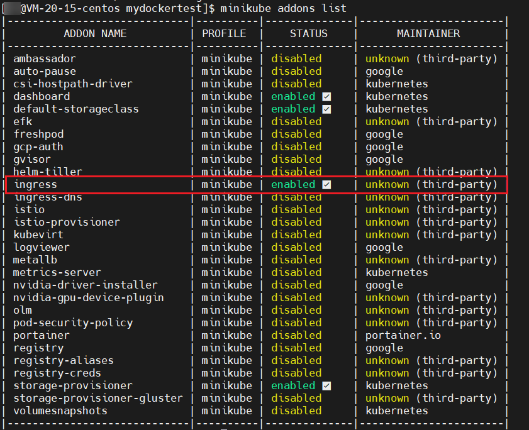The width and height of the screenshot is (529, 430).
Task: Click the 'volumesnapshots' addon name
Action: 60,411
